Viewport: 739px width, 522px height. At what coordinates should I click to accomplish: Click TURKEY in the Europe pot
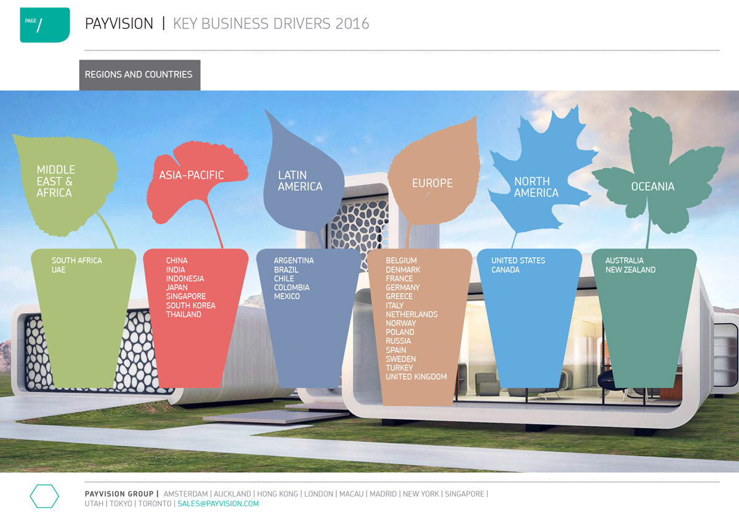400,367
